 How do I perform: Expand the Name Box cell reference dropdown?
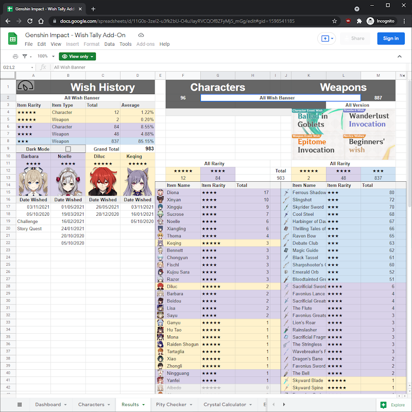pos(32,67)
